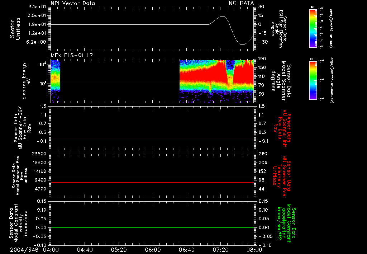Select 'Model Scanner Angle degrees' axis title

tap(281, 81)
